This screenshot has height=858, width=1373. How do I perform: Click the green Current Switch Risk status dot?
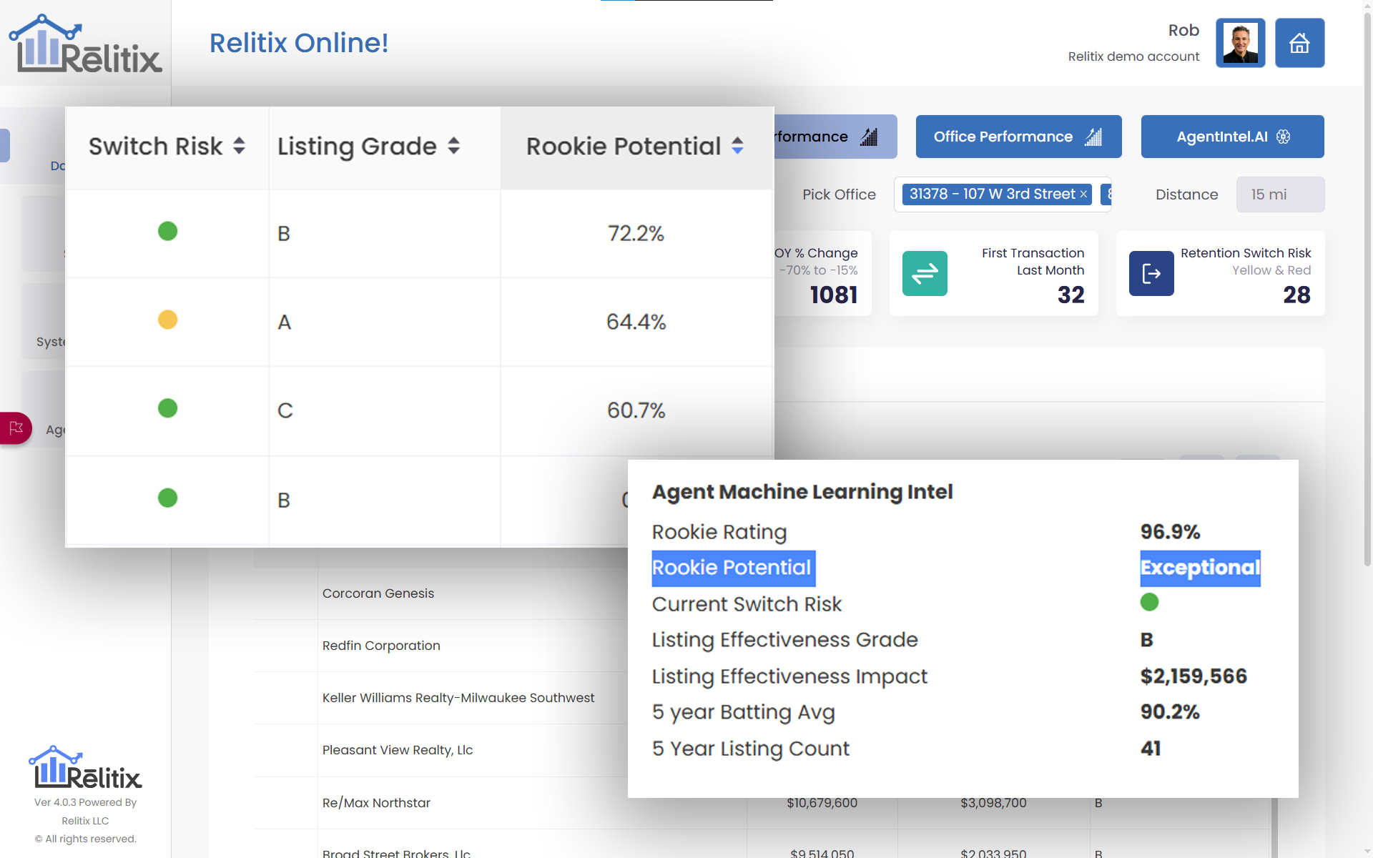1149,602
